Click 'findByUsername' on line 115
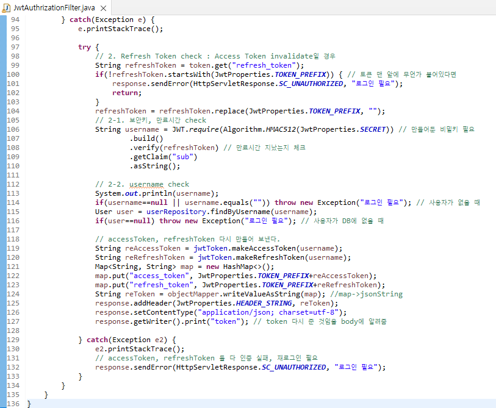The image size is (496, 408). coord(240,212)
